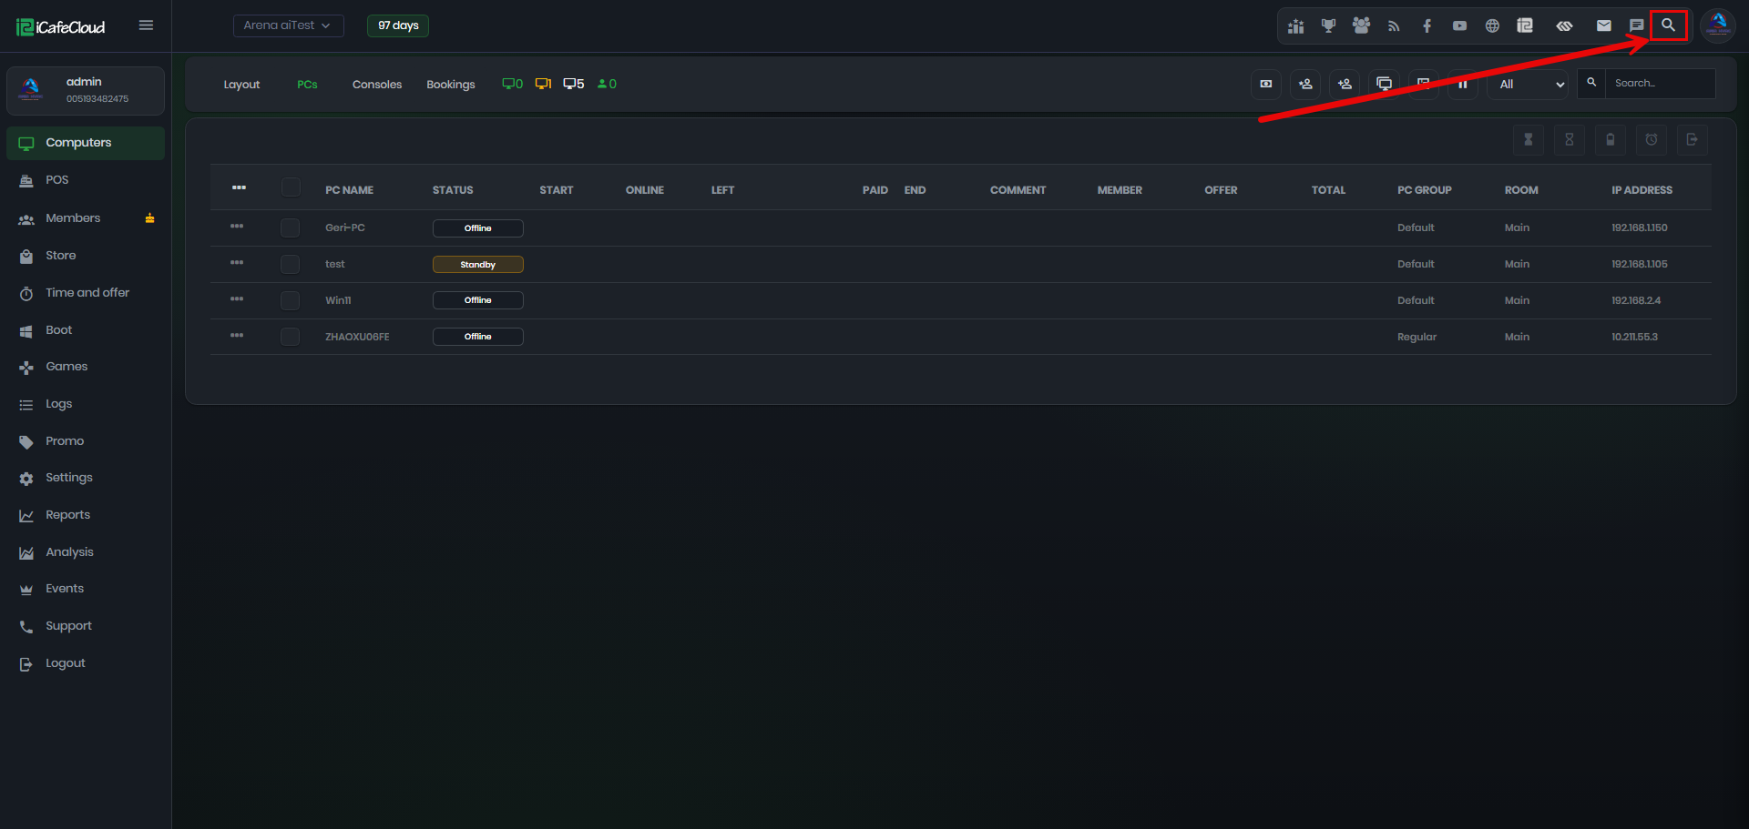
Task: Open Time and offer in sidebar
Action: coord(86,293)
